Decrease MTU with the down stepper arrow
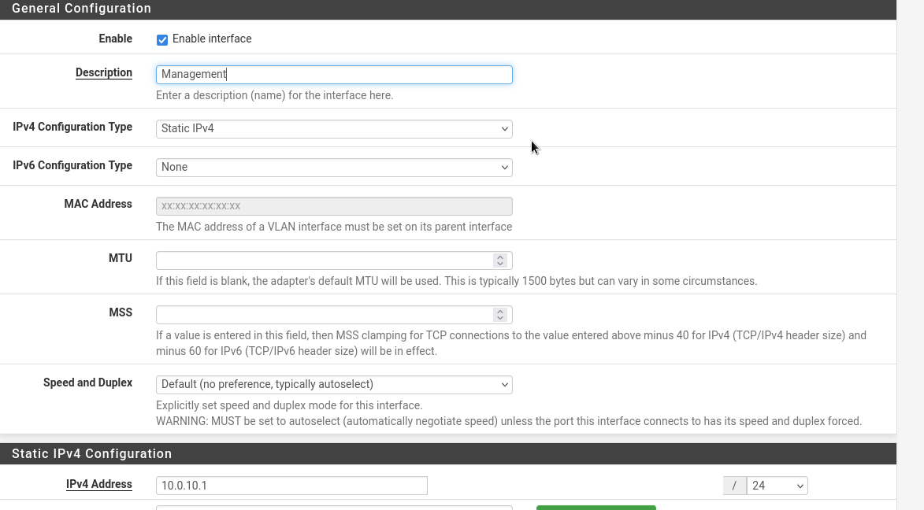 pyautogui.click(x=500, y=263)
